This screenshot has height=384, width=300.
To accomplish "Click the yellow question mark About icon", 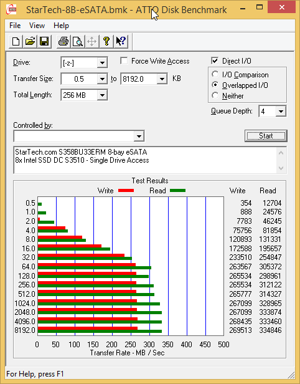I will [x=106, y=41].
